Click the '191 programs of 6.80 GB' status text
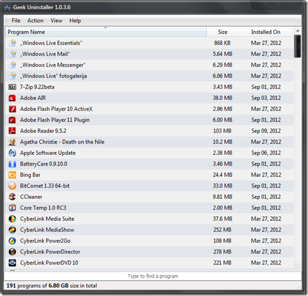This screenshot has width=308, height=296. coord(52,286)
